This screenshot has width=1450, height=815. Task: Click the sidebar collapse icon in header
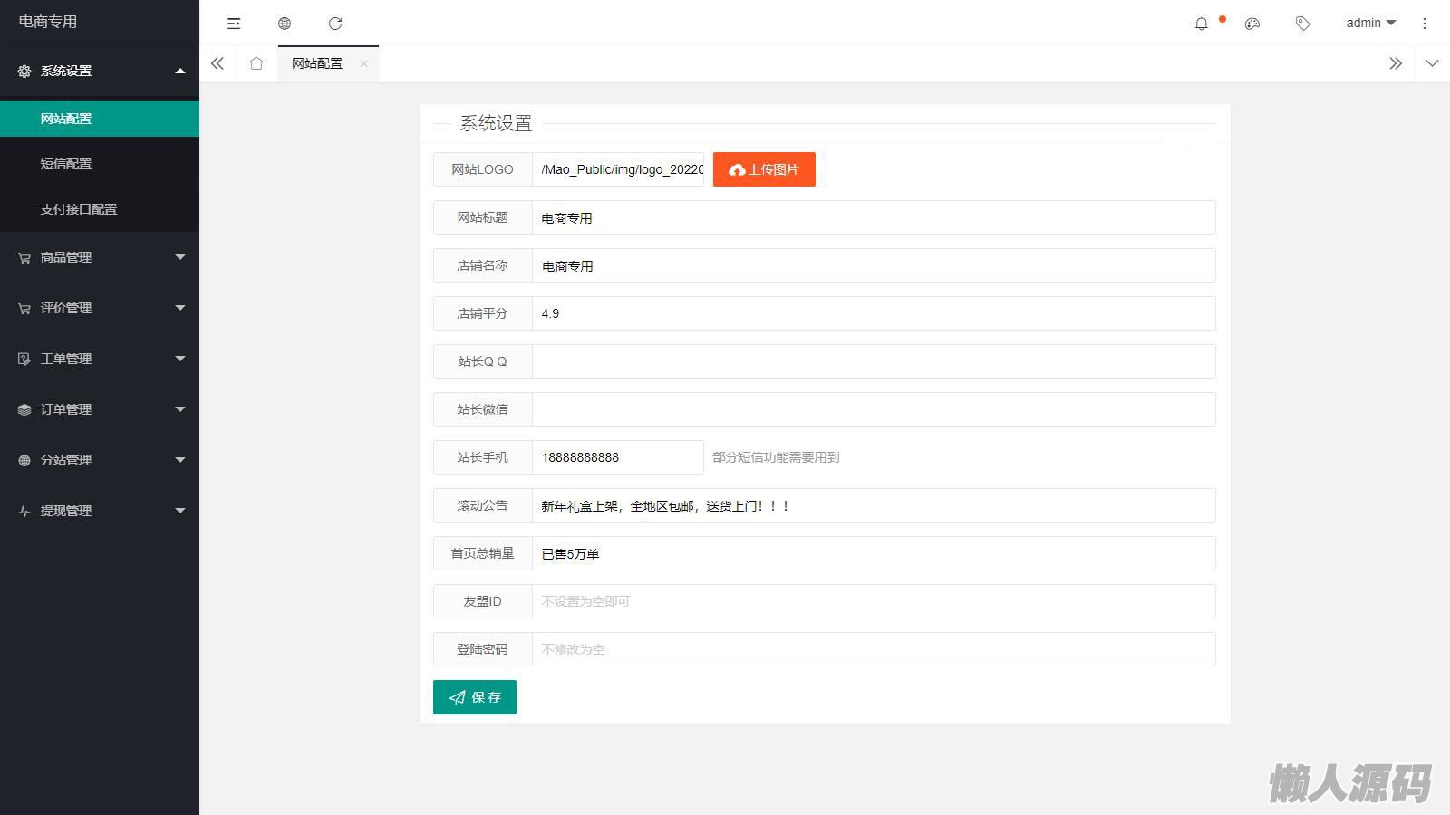pyautogui.click(x=234, y=24)
